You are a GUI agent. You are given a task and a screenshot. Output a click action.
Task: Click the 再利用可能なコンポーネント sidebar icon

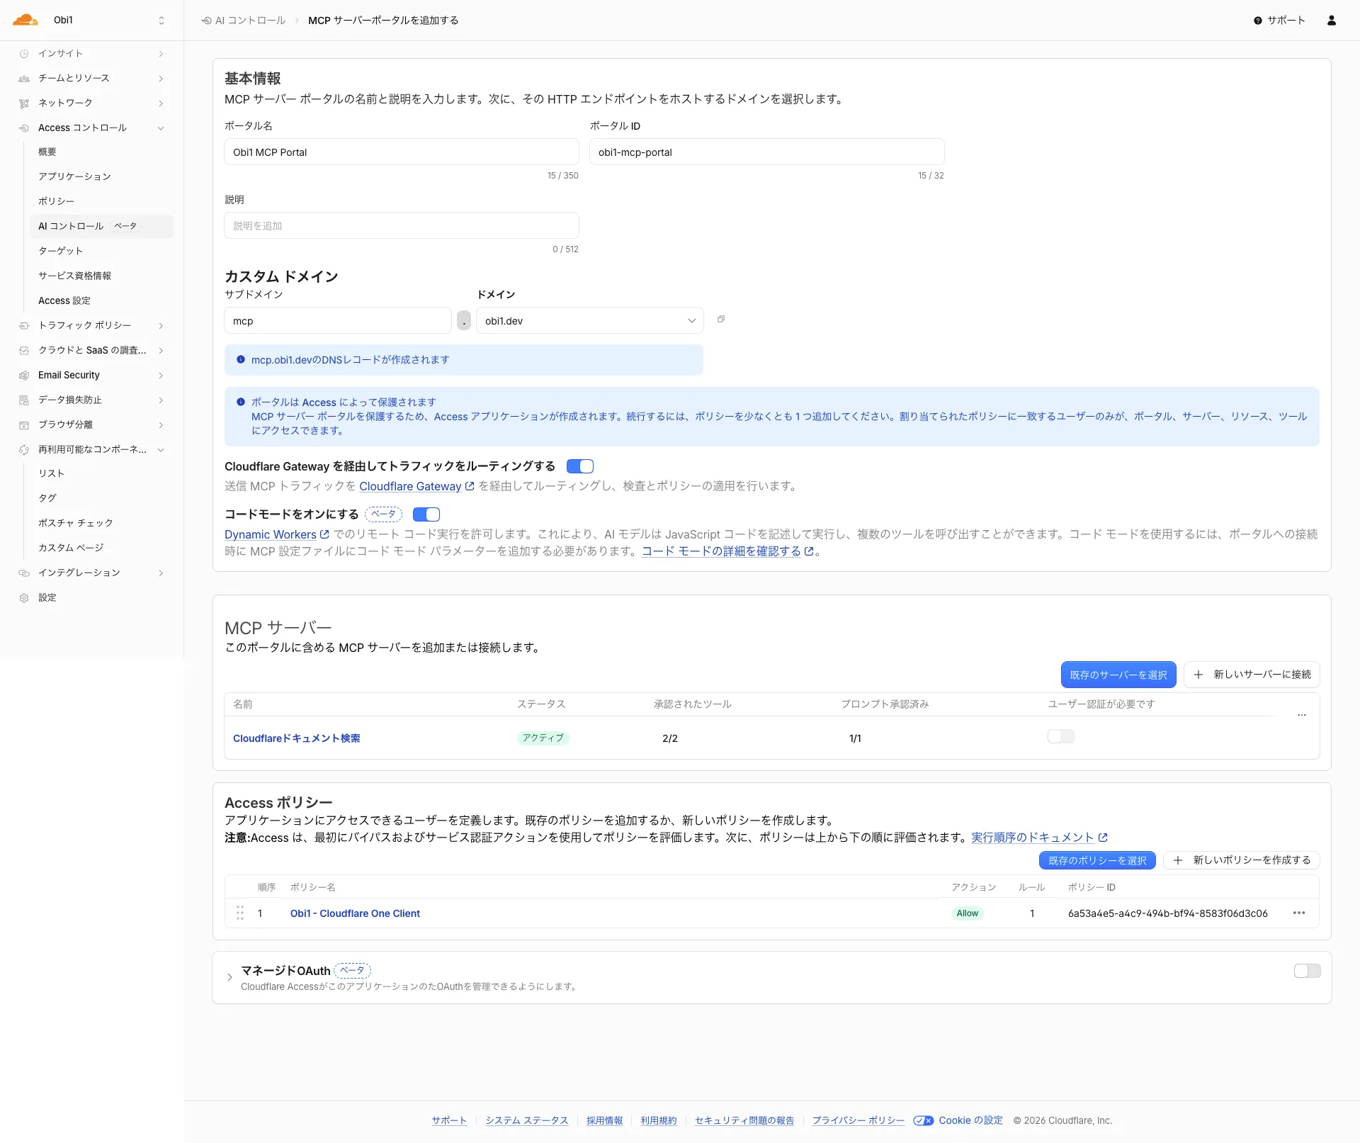pyautogui.click(x=24, y=450)
